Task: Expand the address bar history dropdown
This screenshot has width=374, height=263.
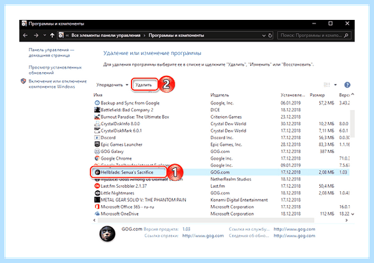Action: tap(264, 35)
